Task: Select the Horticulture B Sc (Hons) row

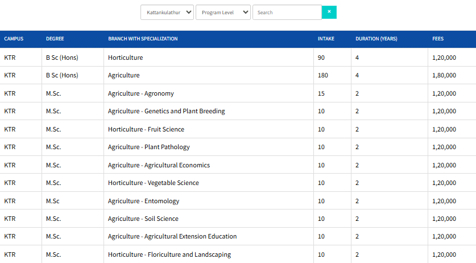Action: click(125, 57)
